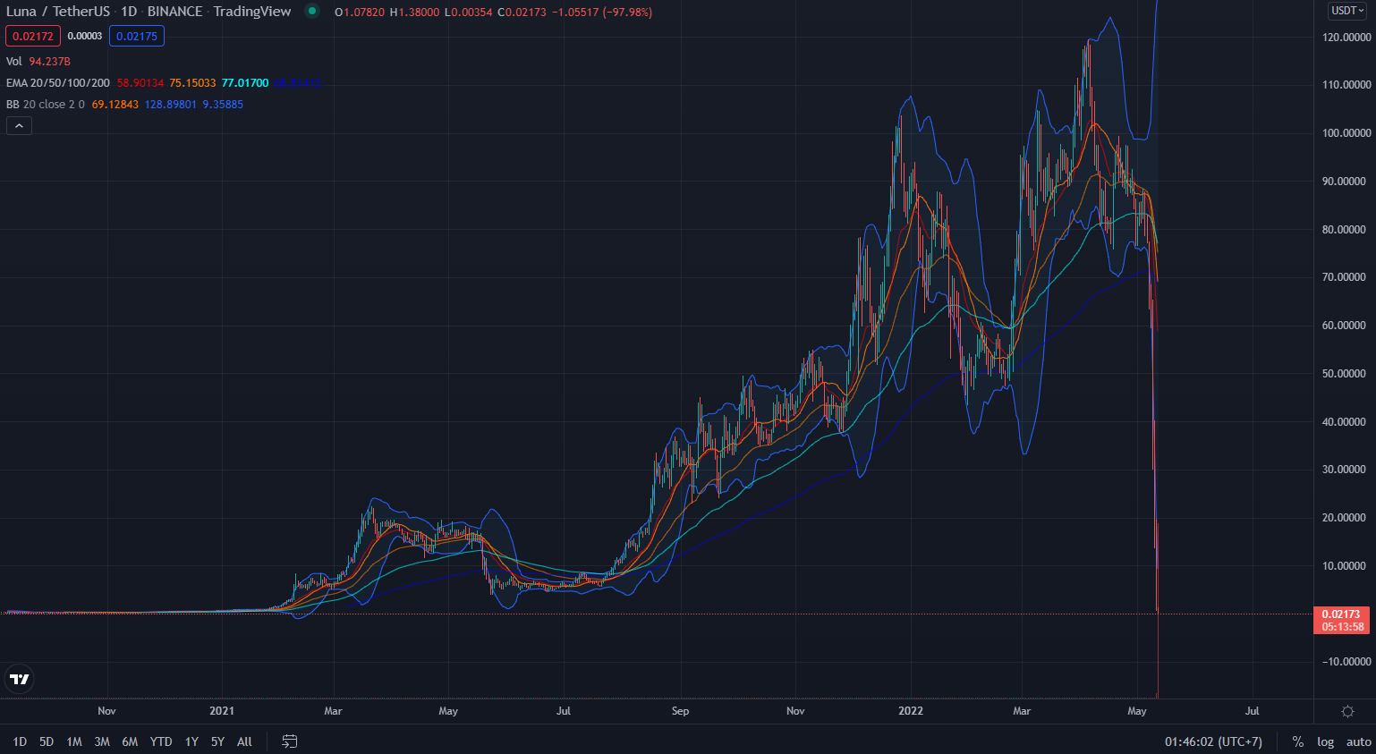The image size is (1376, 754).
Task: Collapse the indicator legend with chevron
Action: pyautogui.click(x=19, y=126)
